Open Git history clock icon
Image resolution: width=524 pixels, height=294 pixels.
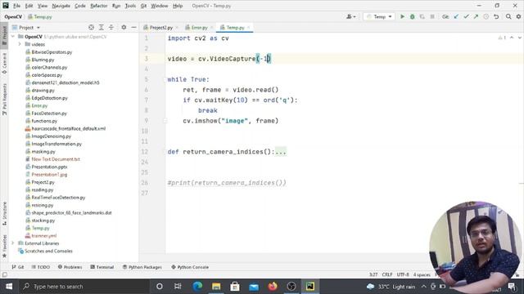tap(486, 16)
